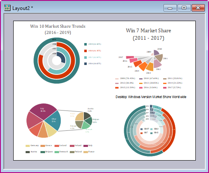Select the 2016 legend entry in Win 7 chart
The width and height of the screenshot is (209, 173).
148,88
